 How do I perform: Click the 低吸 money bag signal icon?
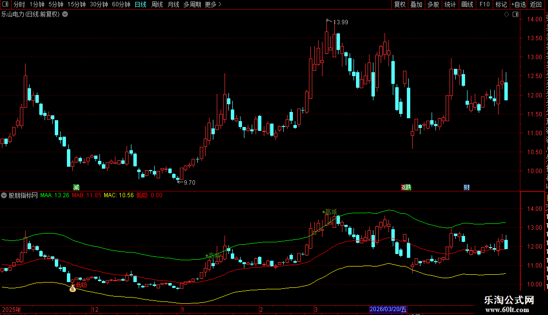73,288
